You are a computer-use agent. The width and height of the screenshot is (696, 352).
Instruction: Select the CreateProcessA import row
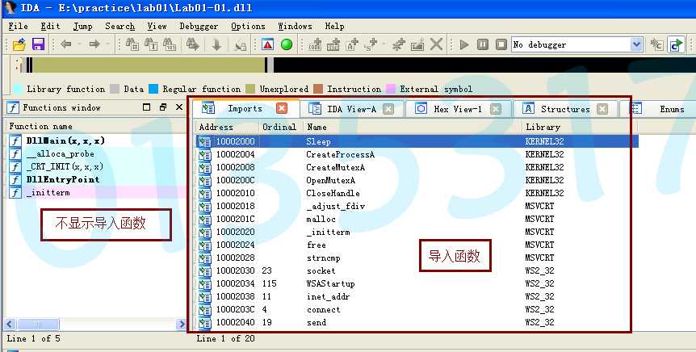(417, 154)
